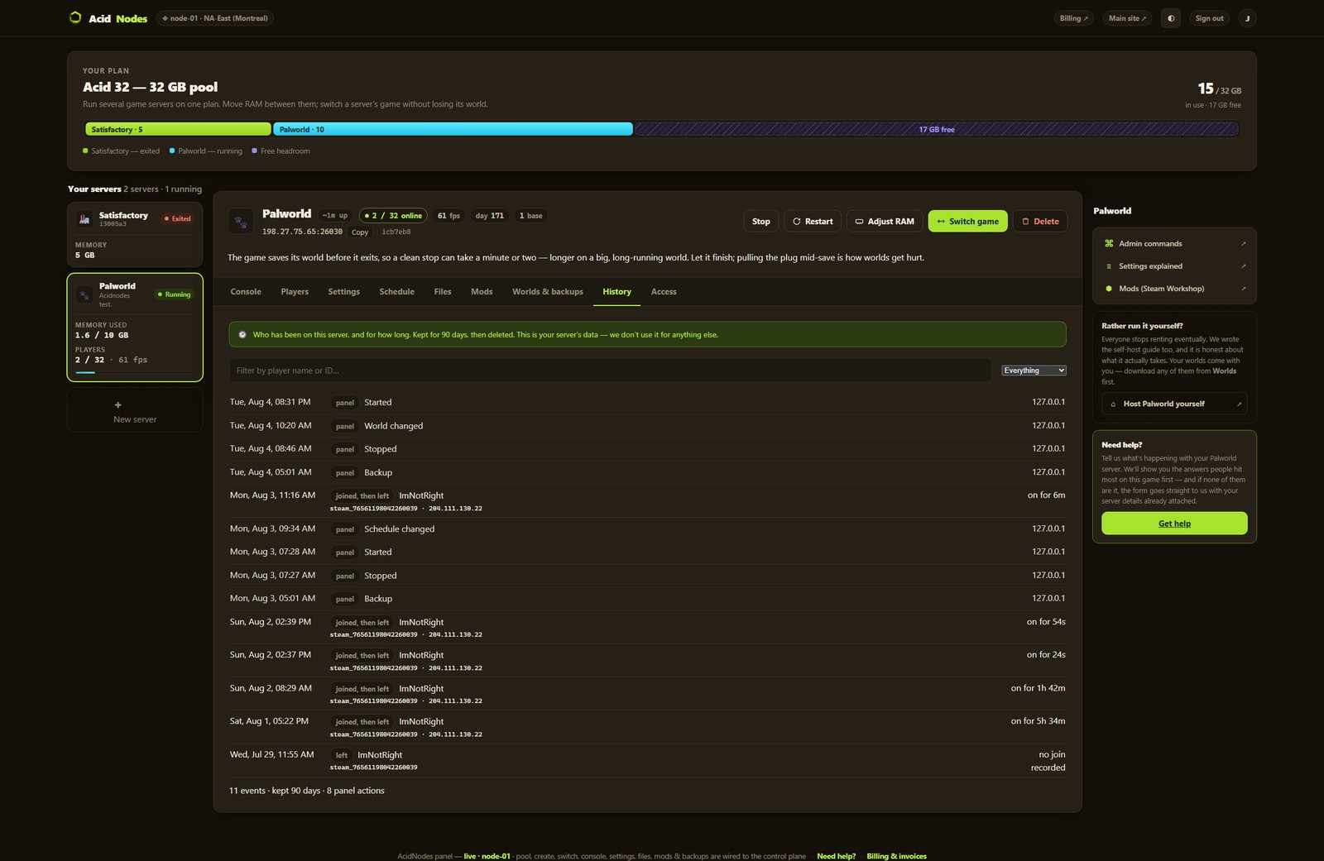Click the plus icon for New server
This screenshot has width=1324, height=861.
118,404
